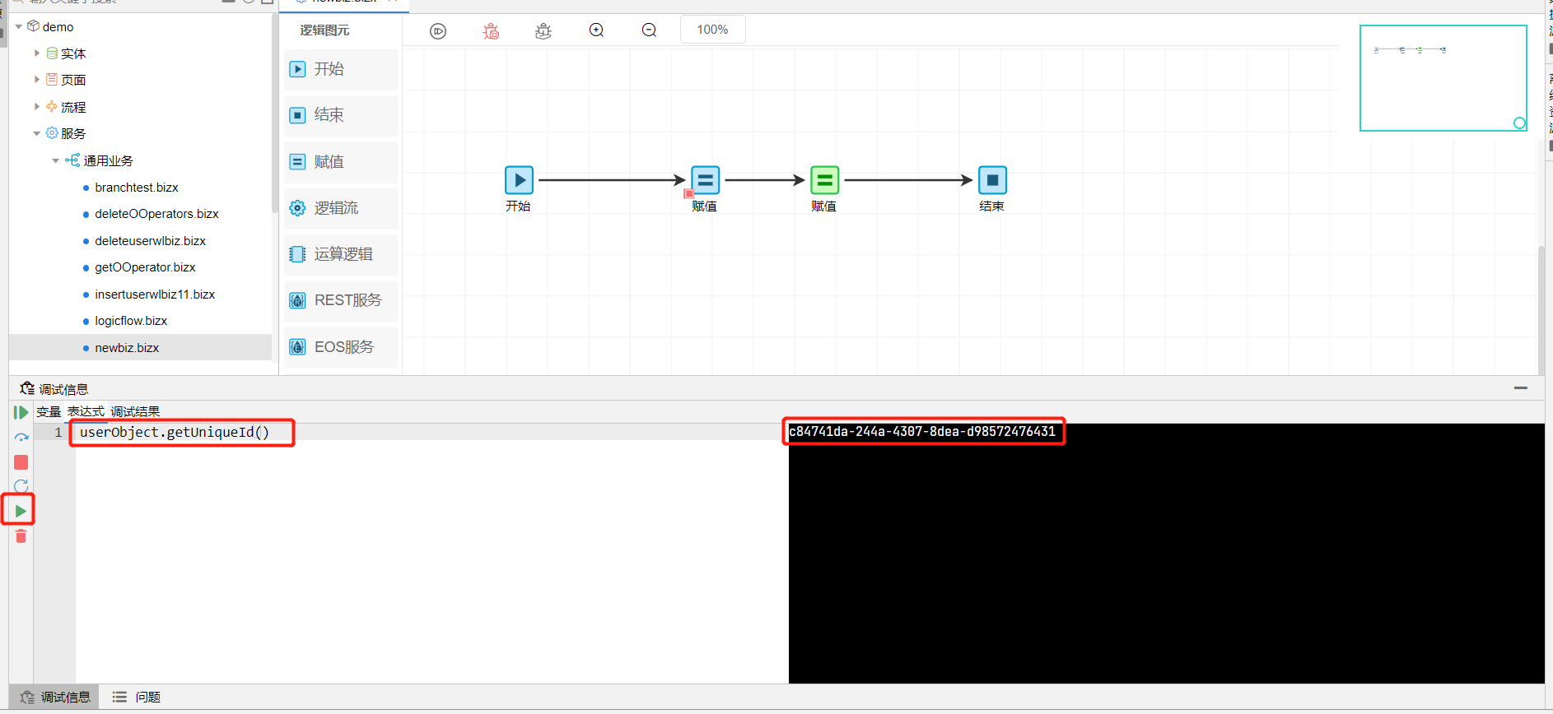Collapse the 服务 tree node

(x=37, y=133)
